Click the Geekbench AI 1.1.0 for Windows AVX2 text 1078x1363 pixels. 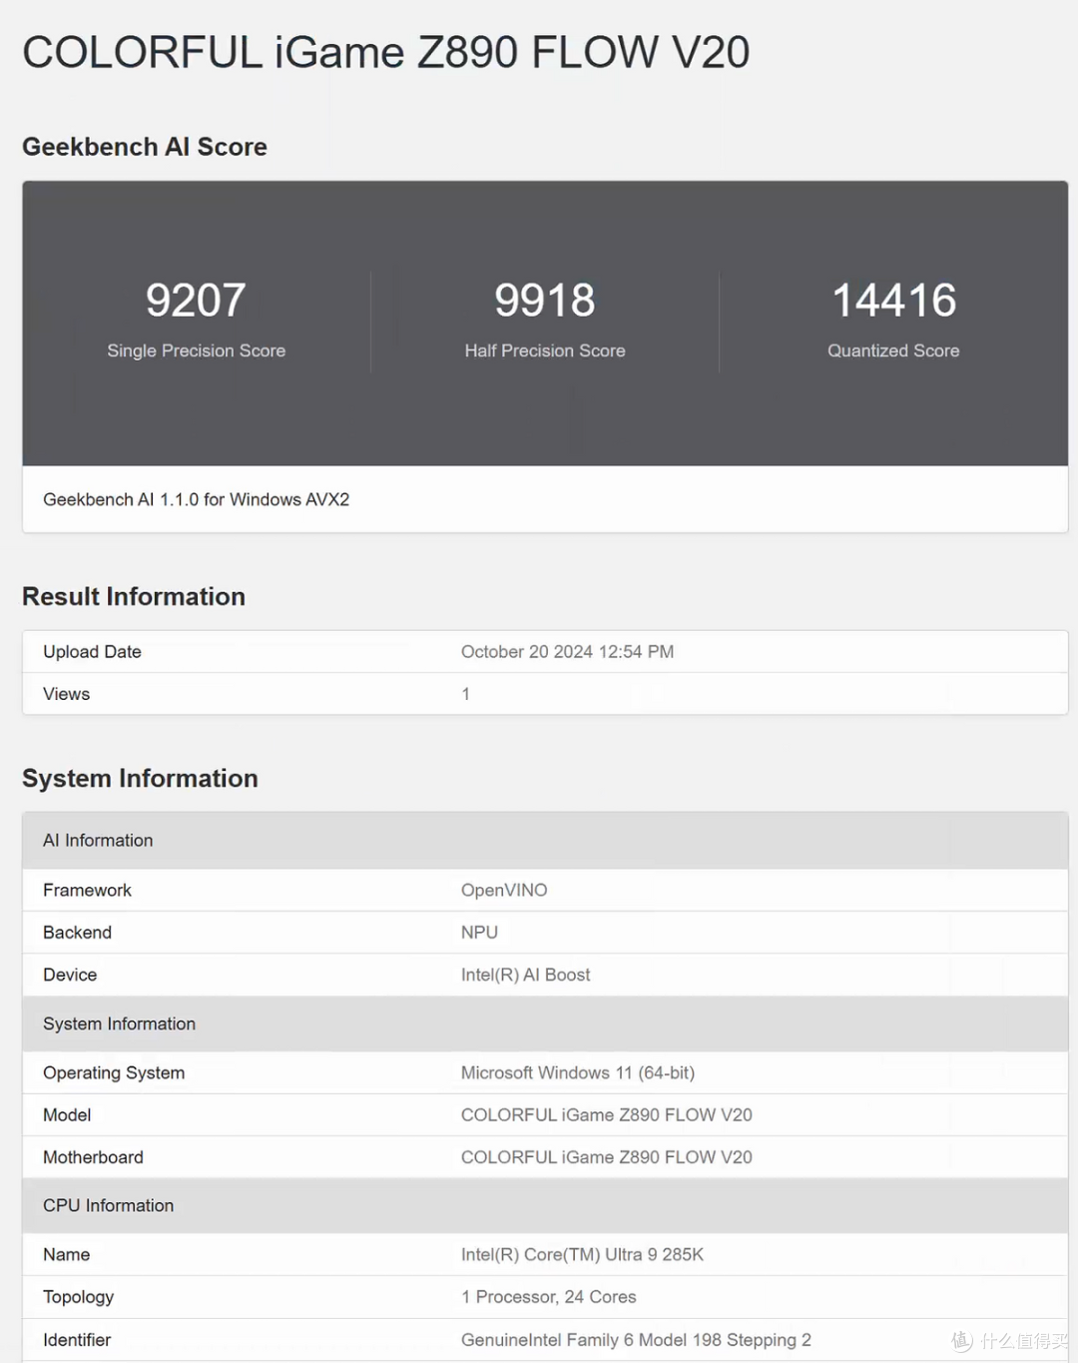(x=197, y=499)
